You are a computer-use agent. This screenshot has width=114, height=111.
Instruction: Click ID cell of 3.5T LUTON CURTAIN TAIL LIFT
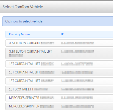pyautogui.click(x=77, y=52)
